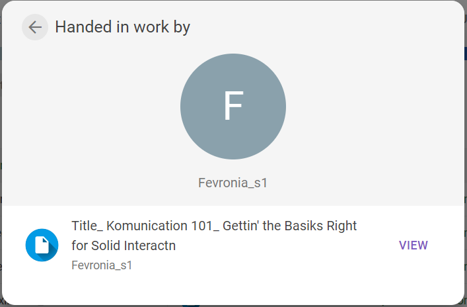Click the white page glyph inside blue circle
The height and width of the screenshot is (307, 467).
[x=42, y=245]
